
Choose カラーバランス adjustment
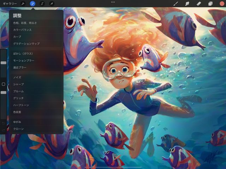[36, 30]
